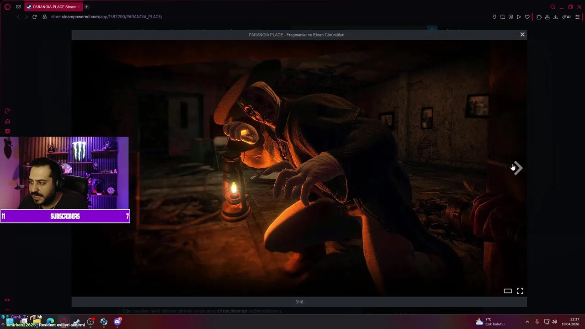This screenshot has height=329, width=585.
Task: Open the weather widget 7°C Çok bulutlu
Action: click(490, 322)
